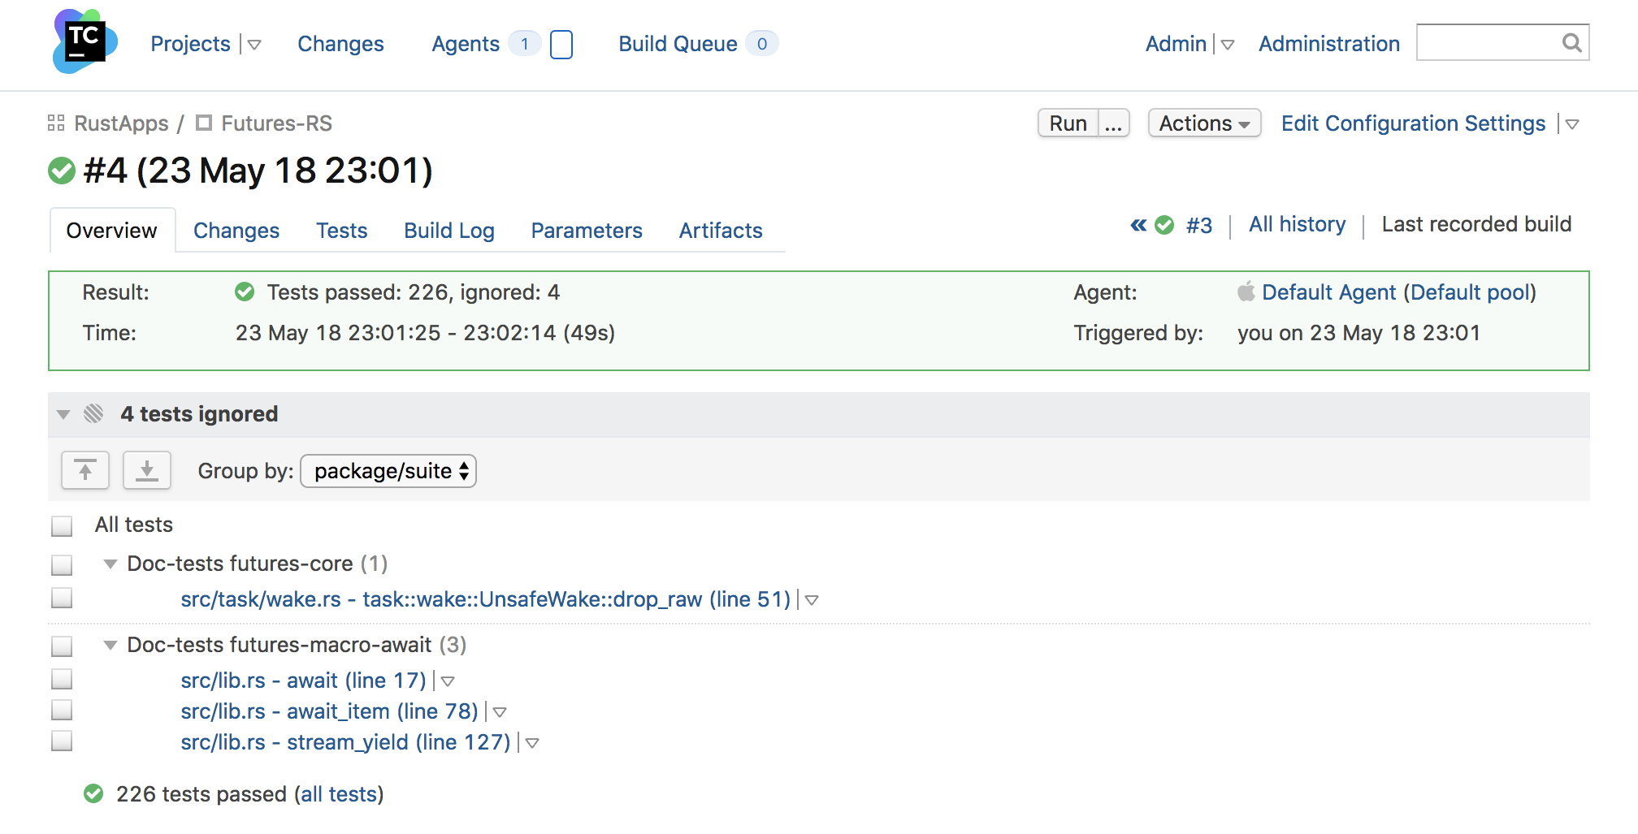1638x834 pixels.
Task: Check the All tests checkbox
Action: point(62,525)
